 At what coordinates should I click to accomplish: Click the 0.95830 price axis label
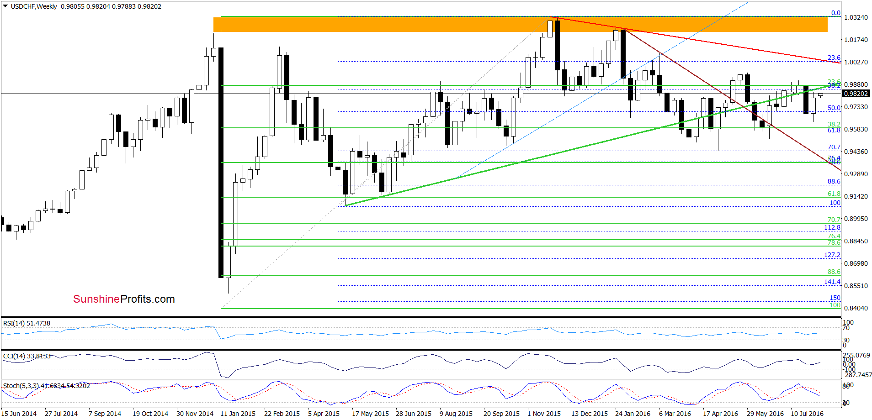coord(856,129)
